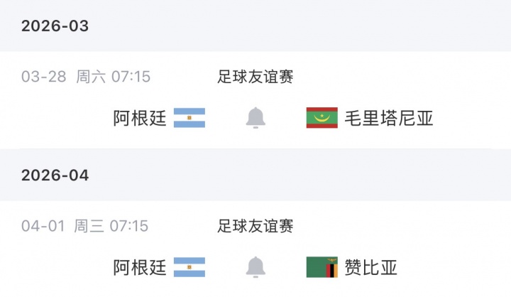511x297 pixels.
Task: Click the 03-28 match date
Action: 43,77
